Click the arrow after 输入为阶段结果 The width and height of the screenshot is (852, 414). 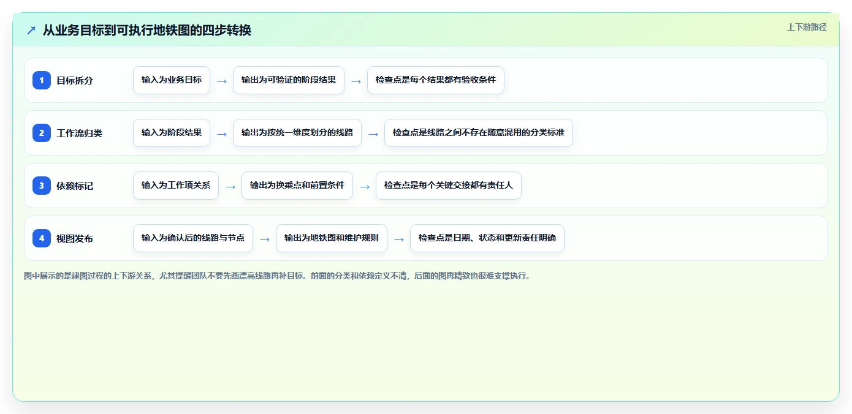point(222,134)
